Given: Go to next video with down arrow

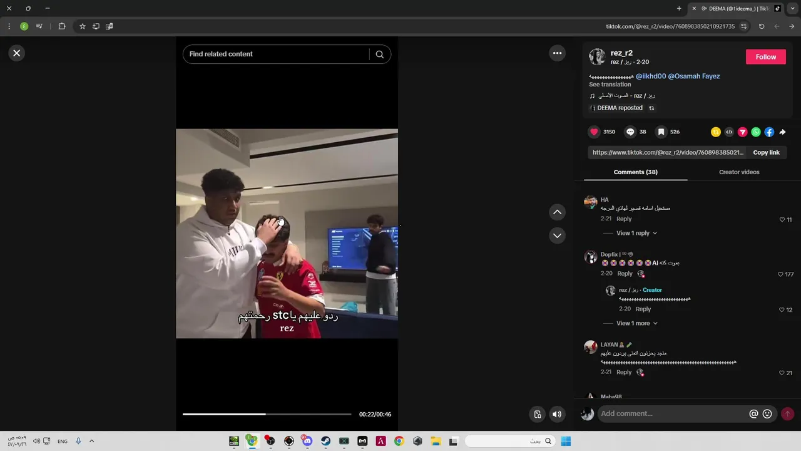Looking at the screenshot, I should (x=557, y=236).
